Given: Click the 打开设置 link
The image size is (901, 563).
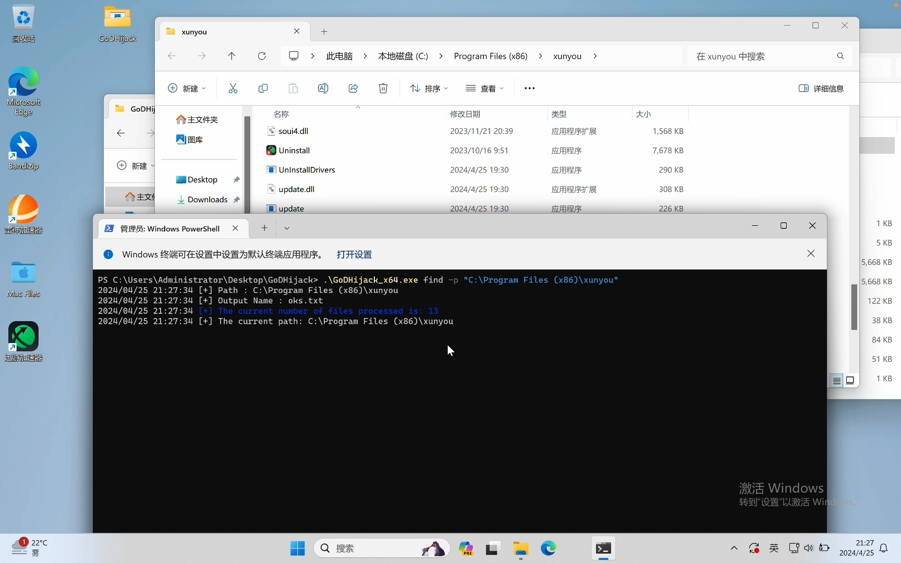Looking at the screenshot, I should (354, 254).
